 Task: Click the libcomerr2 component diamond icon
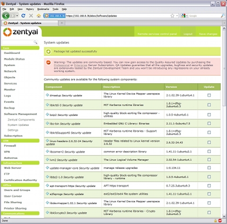point(47,151)
